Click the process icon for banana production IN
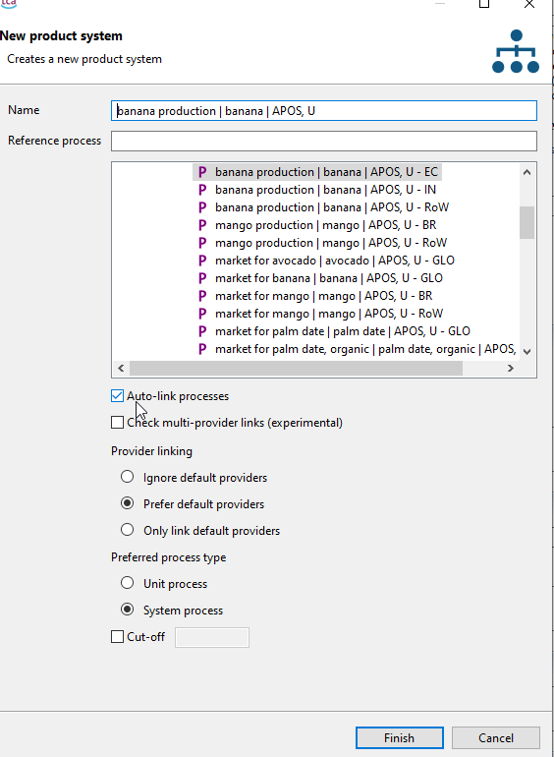 202,190
